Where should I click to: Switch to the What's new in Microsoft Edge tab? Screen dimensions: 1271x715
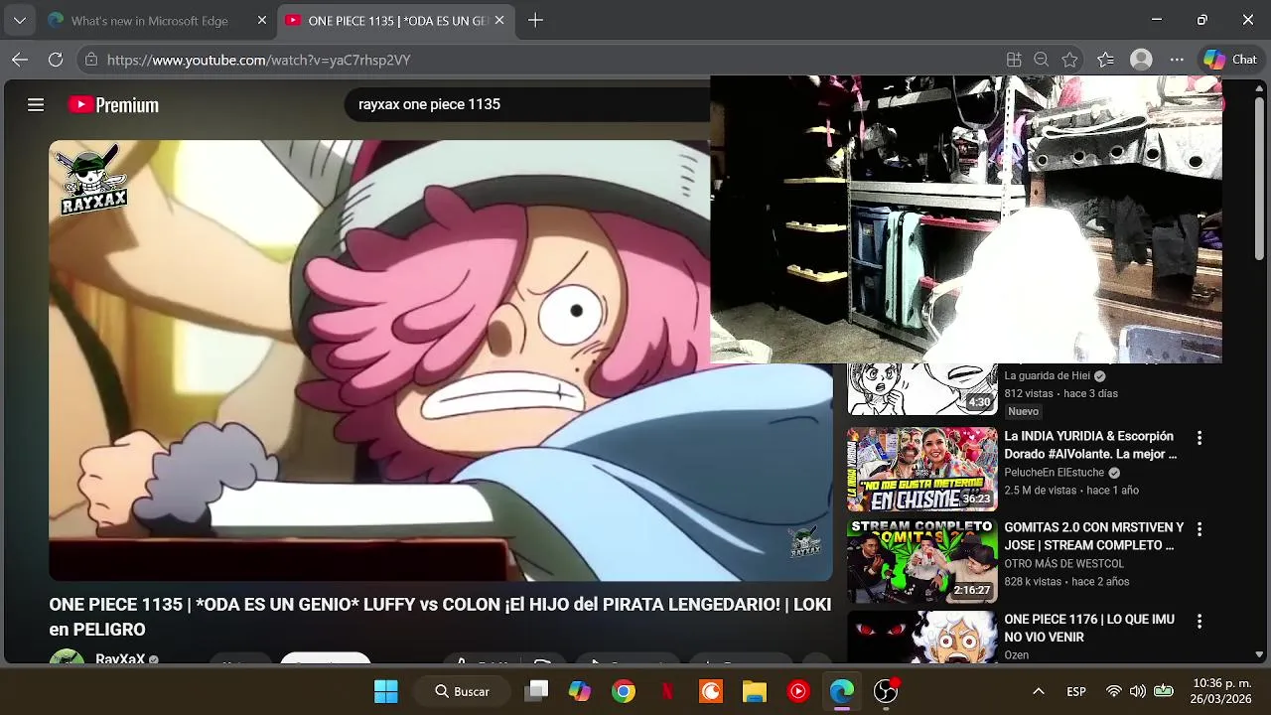click(x=149, y=20)
